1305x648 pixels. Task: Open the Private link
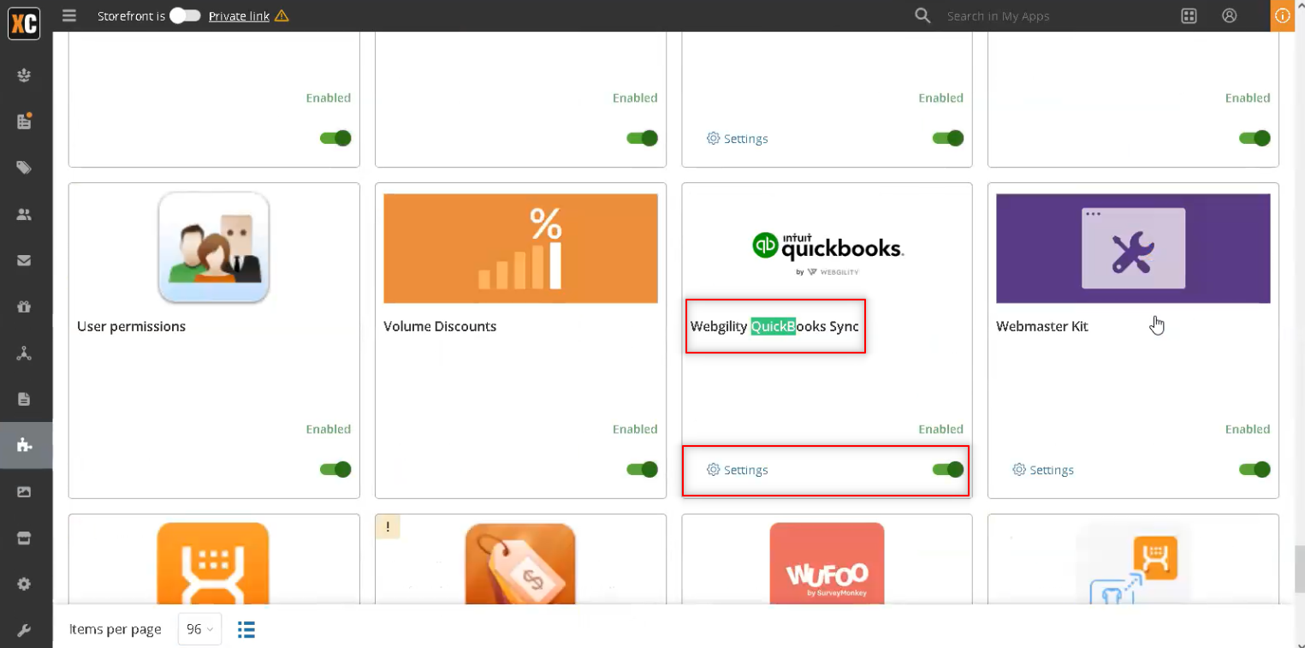239,15
